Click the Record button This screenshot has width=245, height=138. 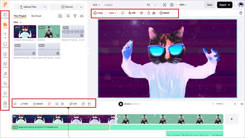click(x=67, y=7)
